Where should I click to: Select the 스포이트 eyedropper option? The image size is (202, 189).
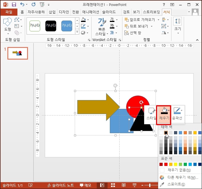pos(180,184)
